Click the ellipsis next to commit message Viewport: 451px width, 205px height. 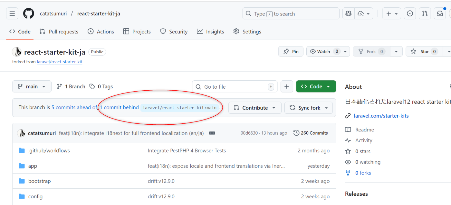coord(212,133)
